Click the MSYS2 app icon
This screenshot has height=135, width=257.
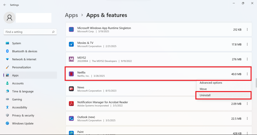71,59
